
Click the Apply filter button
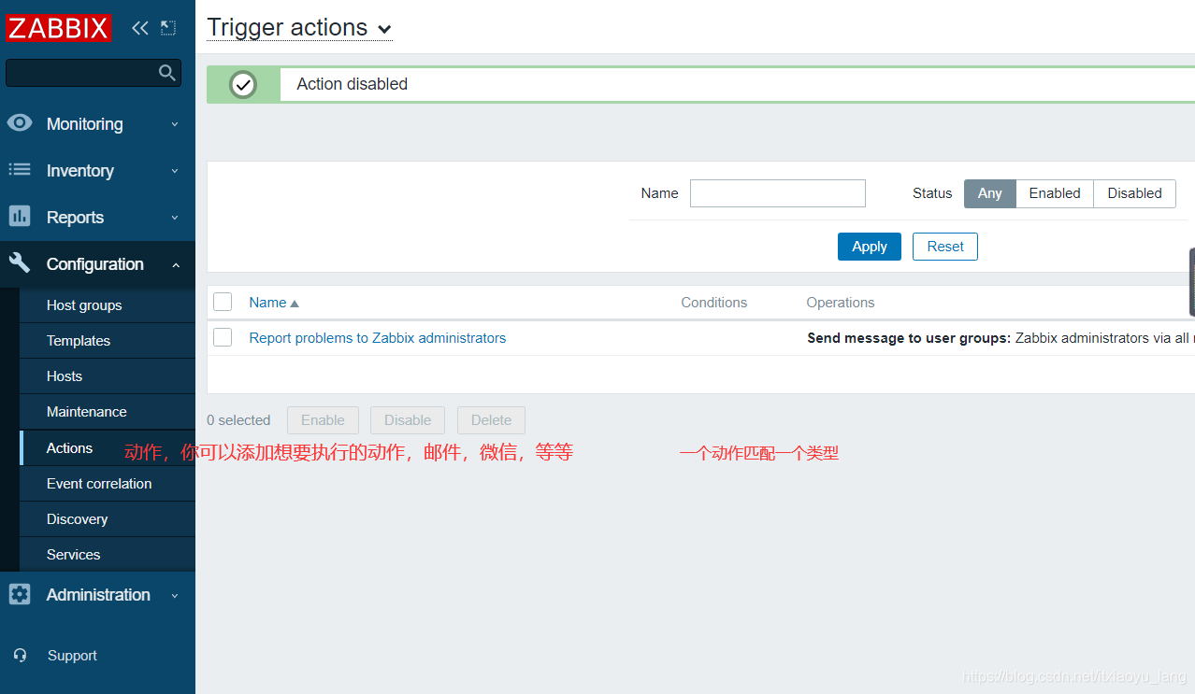[x=870, y=247]
